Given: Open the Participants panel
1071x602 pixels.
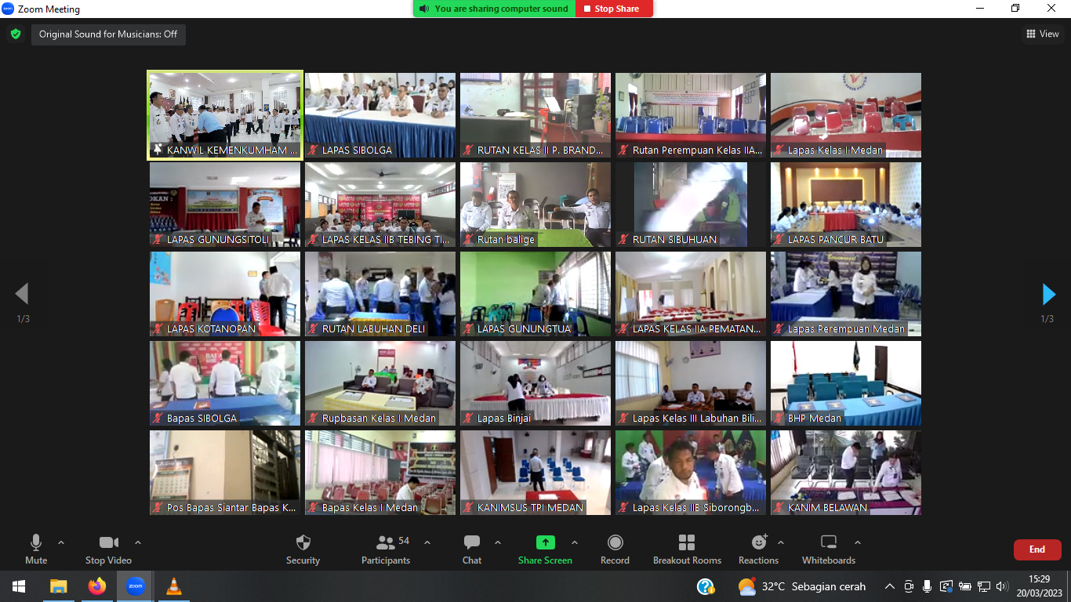Looking at the screenshot, I should coord(386,543).
